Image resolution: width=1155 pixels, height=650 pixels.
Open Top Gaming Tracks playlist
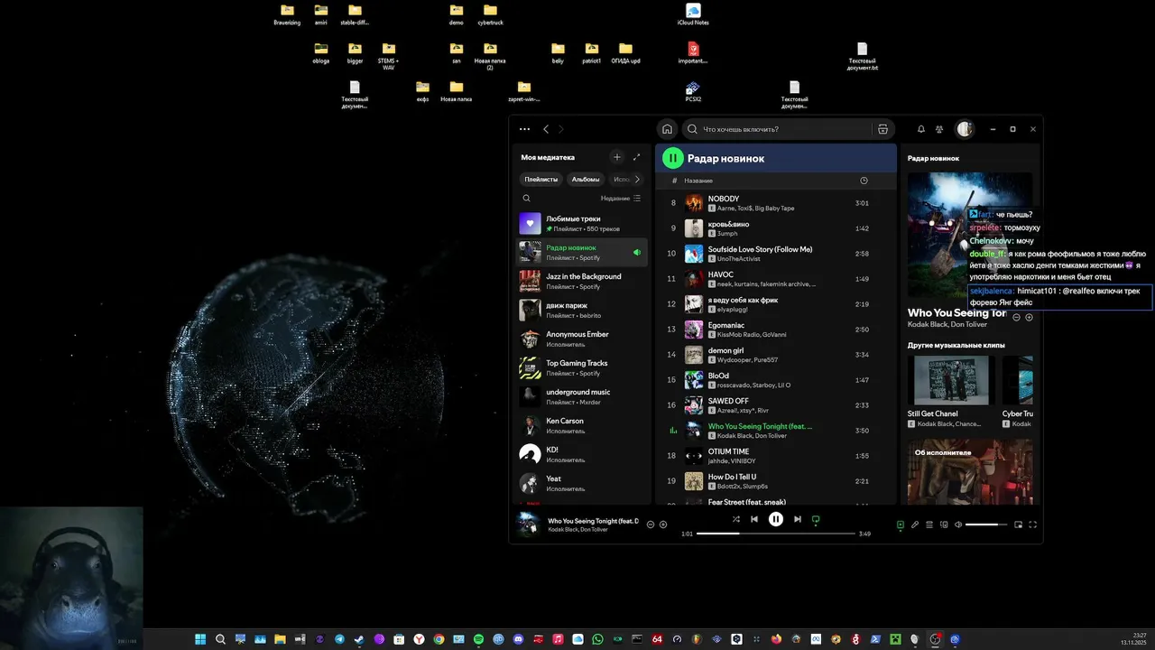click(x=582, y=368)
